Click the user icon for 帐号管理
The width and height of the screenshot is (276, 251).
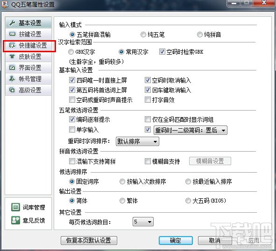coord(12,79)
